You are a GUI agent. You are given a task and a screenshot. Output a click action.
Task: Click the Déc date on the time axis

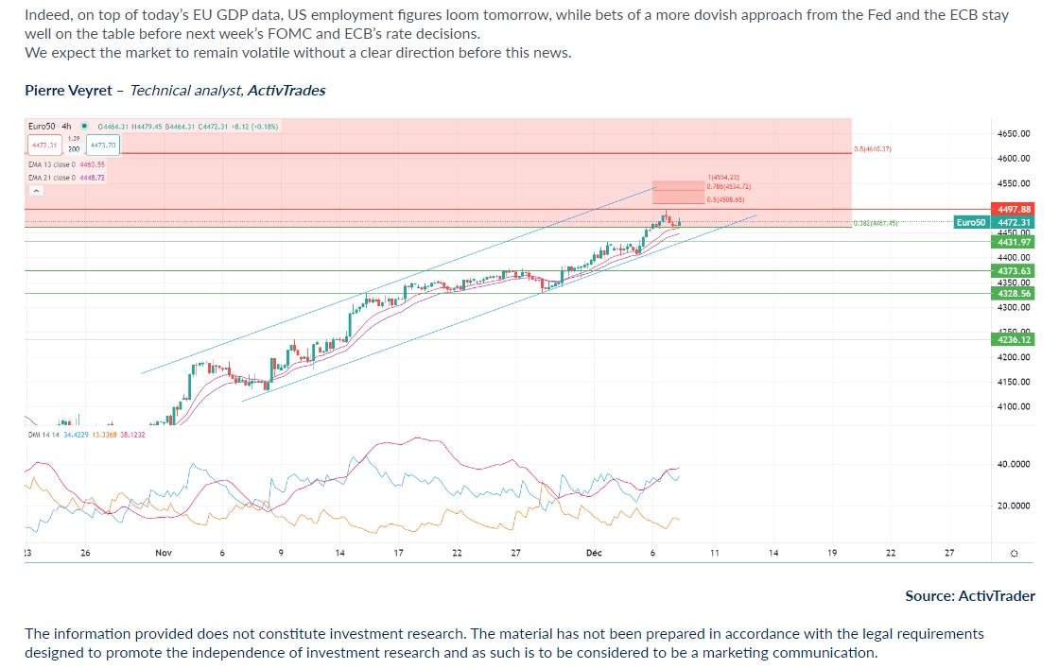[594, 553]
